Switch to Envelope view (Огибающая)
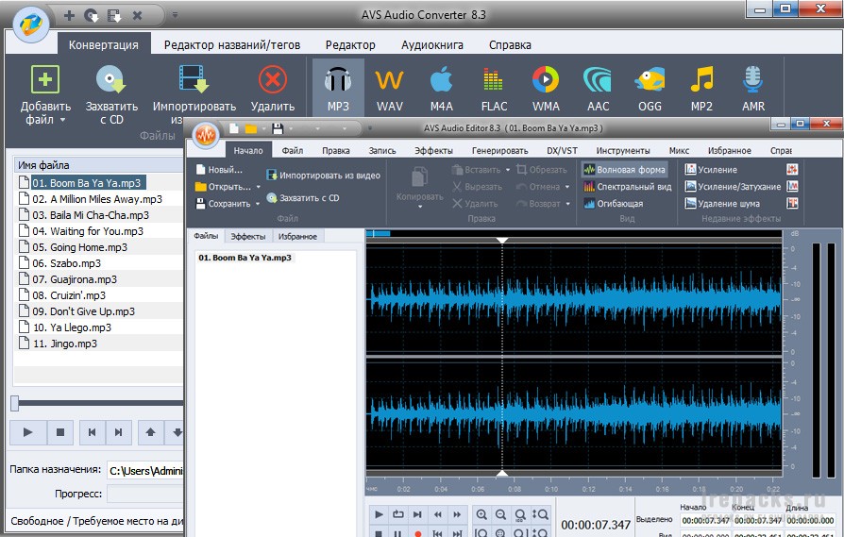 [613, 204]
